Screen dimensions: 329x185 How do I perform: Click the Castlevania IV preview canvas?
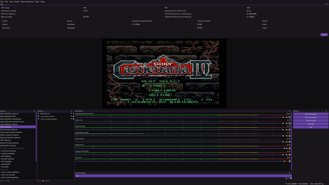[164, 73]
